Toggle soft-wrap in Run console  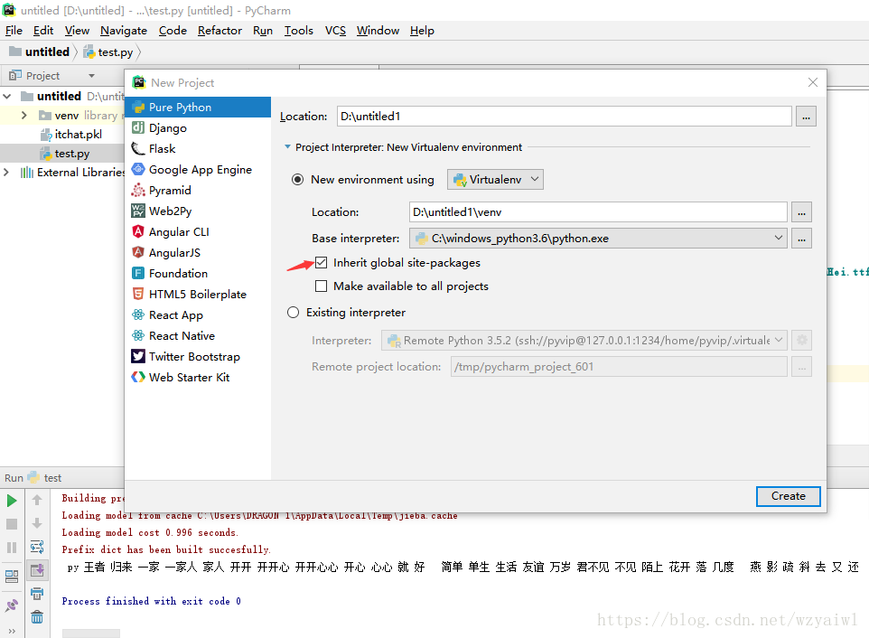[37, 547]
